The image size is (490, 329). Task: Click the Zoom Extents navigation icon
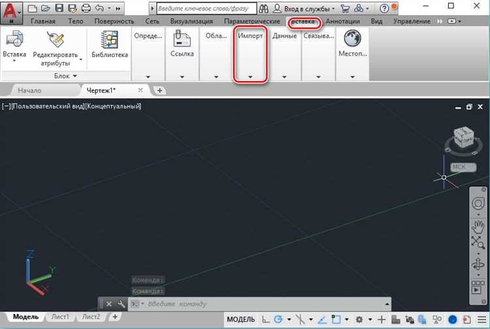pos(478,243)
